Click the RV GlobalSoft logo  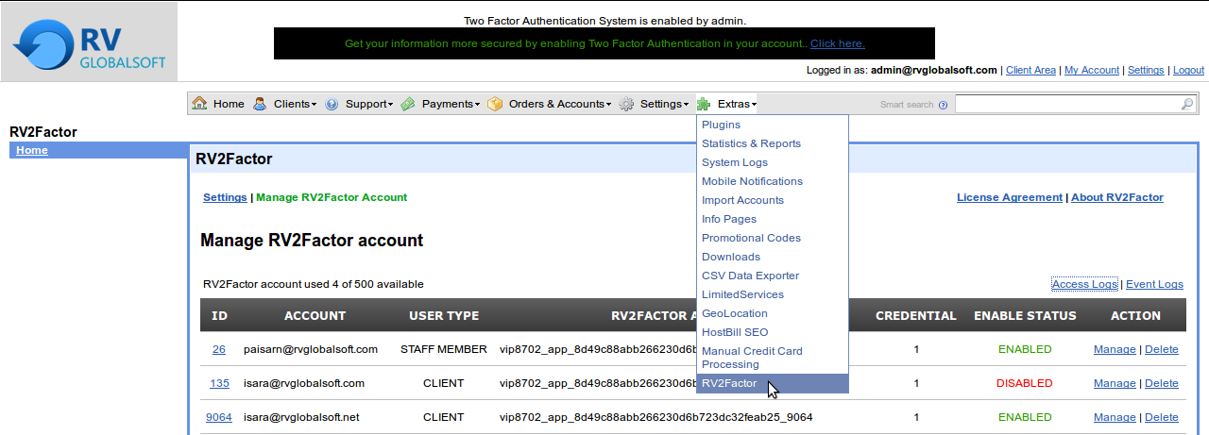89,42
